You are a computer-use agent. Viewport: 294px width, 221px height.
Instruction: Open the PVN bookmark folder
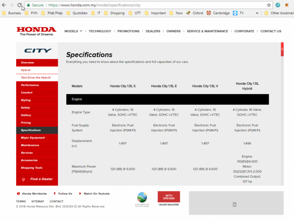coord(31,13)
